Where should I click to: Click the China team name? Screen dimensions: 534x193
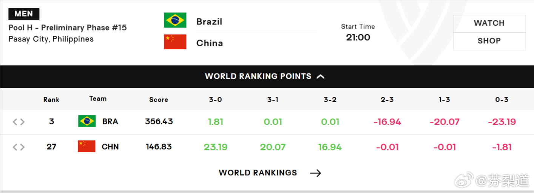(x=210, y=43)
